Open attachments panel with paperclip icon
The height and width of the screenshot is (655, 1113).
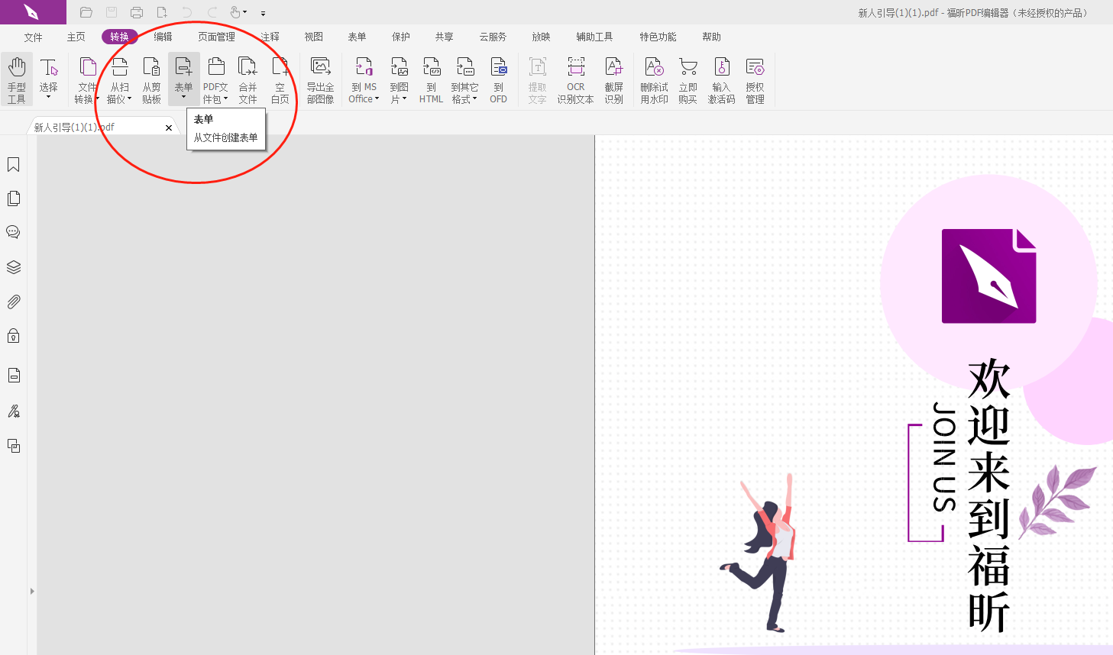coord(14,302)
